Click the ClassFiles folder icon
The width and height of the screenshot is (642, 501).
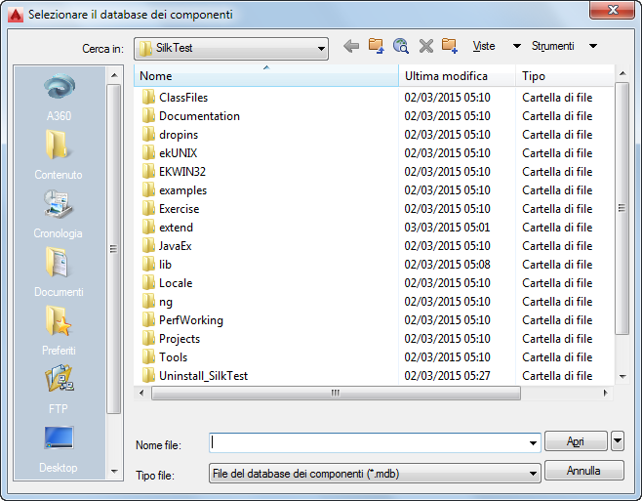pos(148,97)
